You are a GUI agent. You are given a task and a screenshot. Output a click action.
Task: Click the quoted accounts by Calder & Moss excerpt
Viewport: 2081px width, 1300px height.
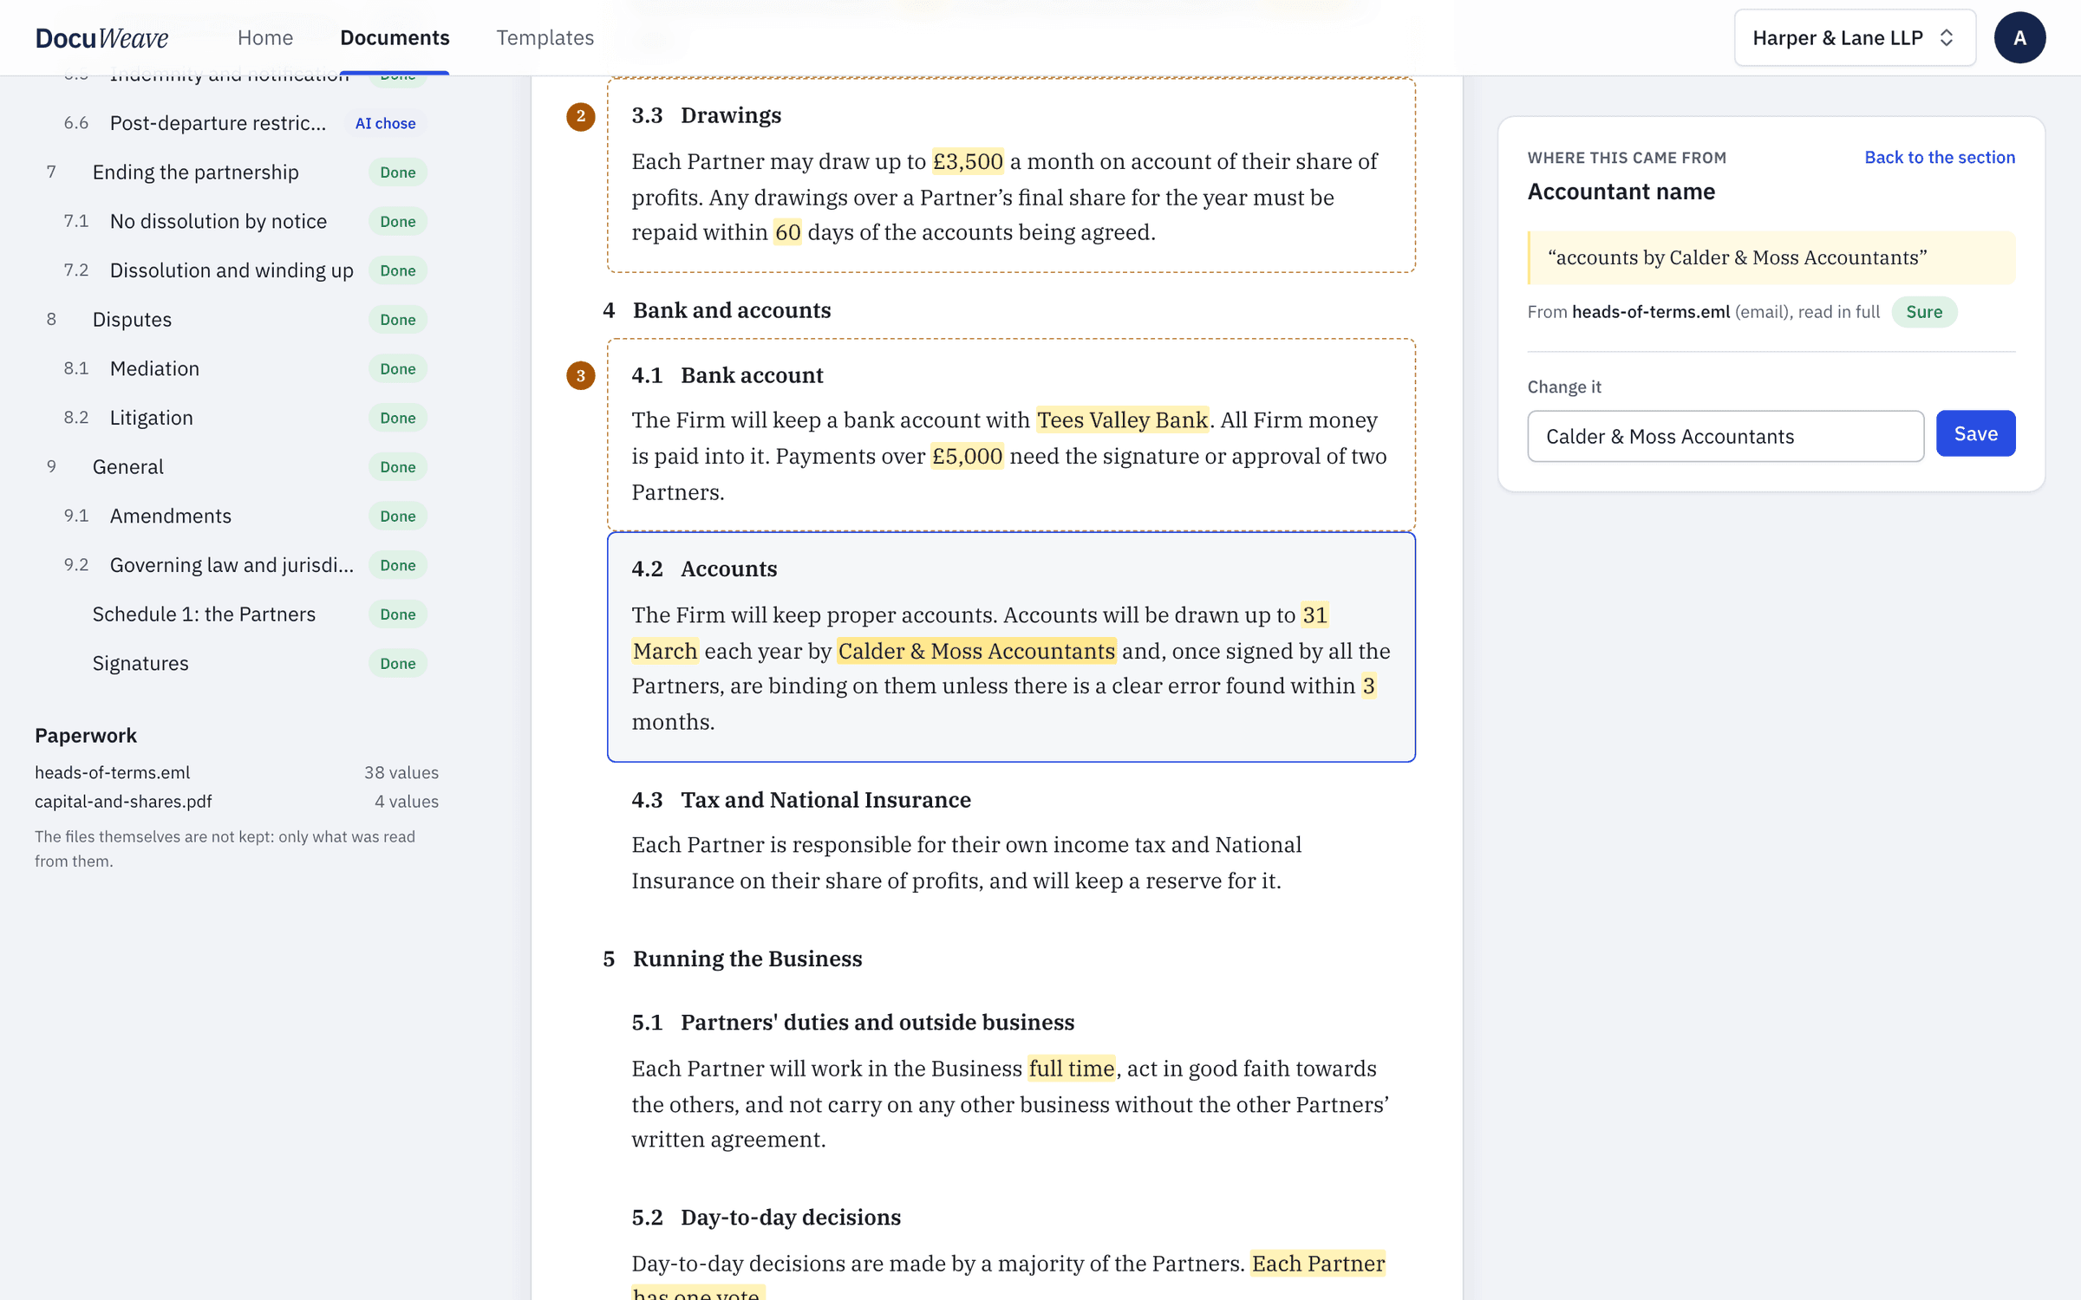(1771, 257)
